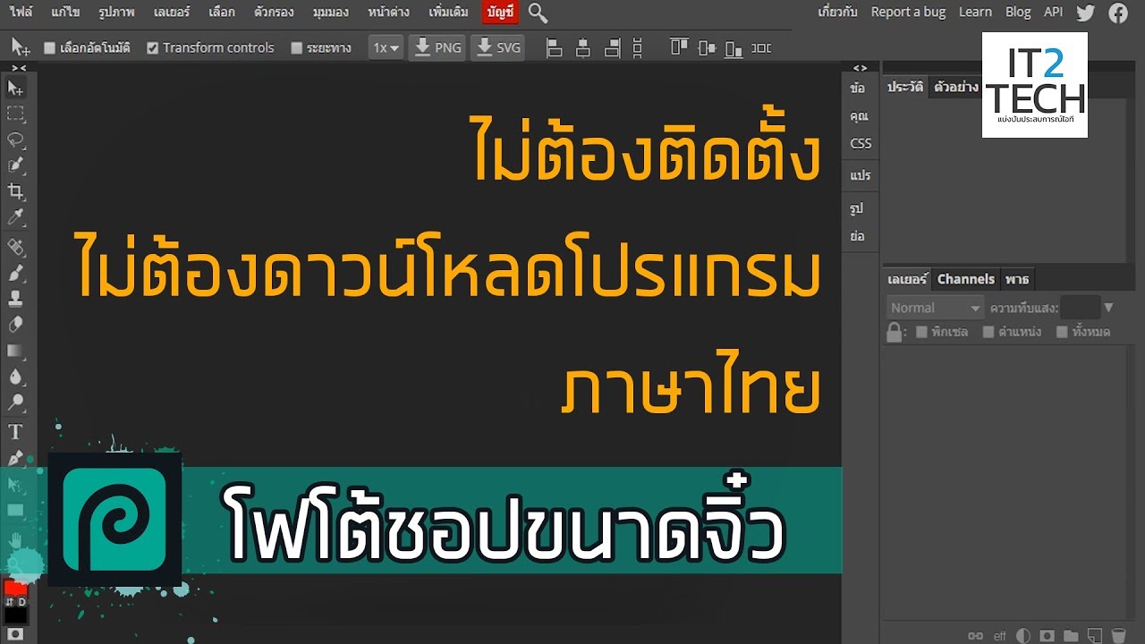The width and height of the screenshot is (1145, 644).
Task: Activate the Dodge tool
Action: point(15,402)
